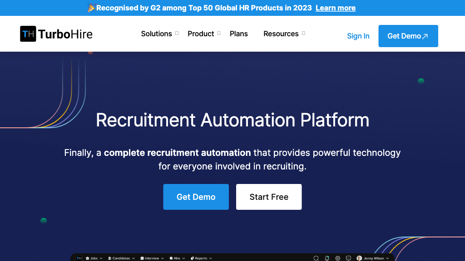Go to the Plans page

[x=239, y=34]
